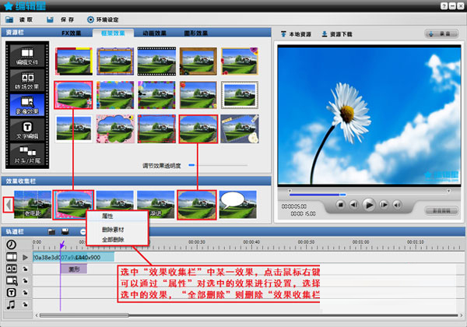Screen dimensions: 467x327
Task: Select the perforated stamp frame effect thumbnail
Action: (240, 95)
